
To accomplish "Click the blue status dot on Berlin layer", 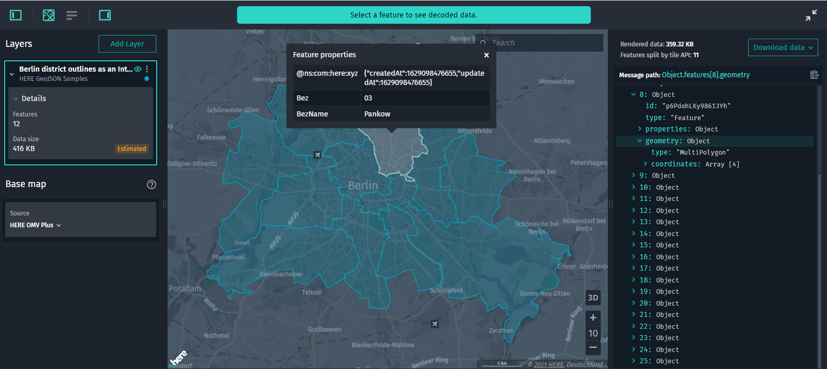I will [147, 79].
